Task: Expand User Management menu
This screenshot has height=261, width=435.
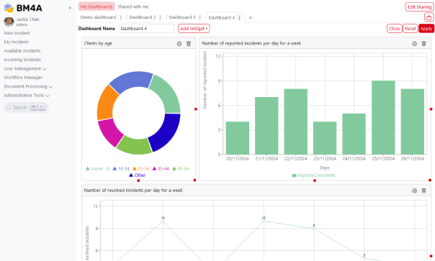Action: [25, 68]
